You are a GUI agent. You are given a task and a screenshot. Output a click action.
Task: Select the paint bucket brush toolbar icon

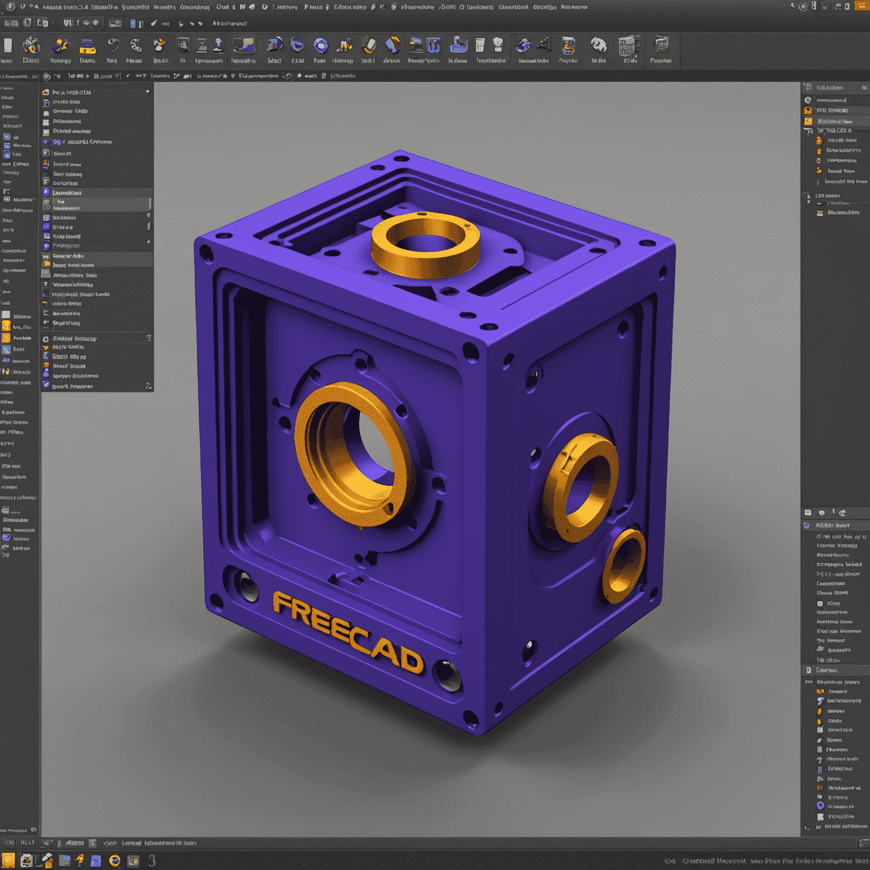point(369,45)
